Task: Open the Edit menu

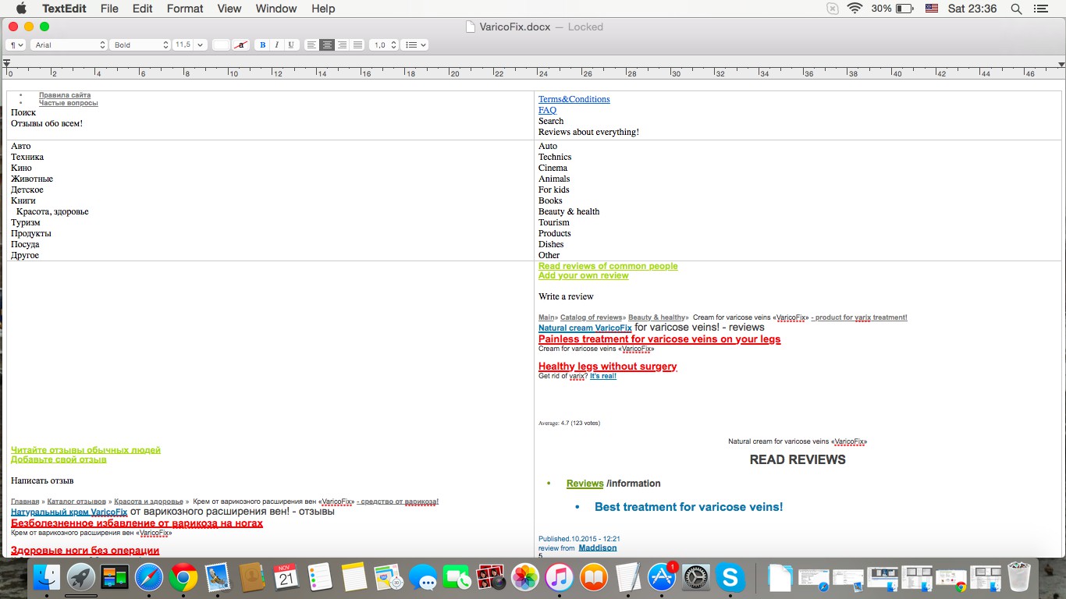Action: point(143,9)
